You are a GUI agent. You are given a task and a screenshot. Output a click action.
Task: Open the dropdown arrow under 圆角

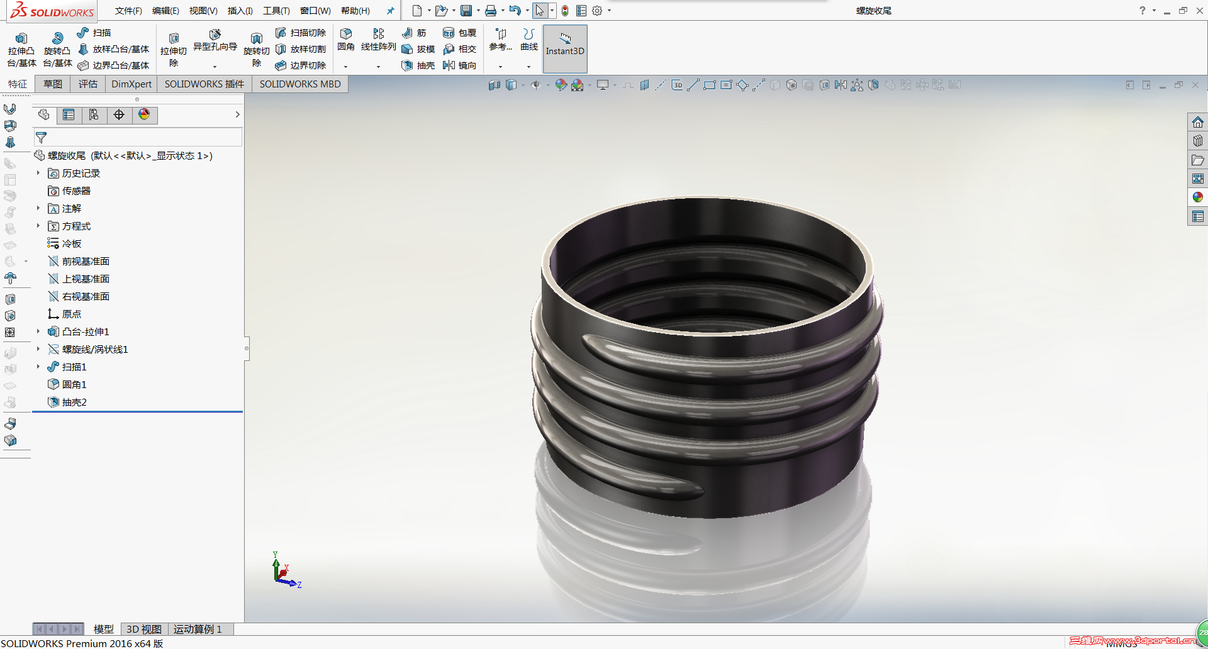345,67
